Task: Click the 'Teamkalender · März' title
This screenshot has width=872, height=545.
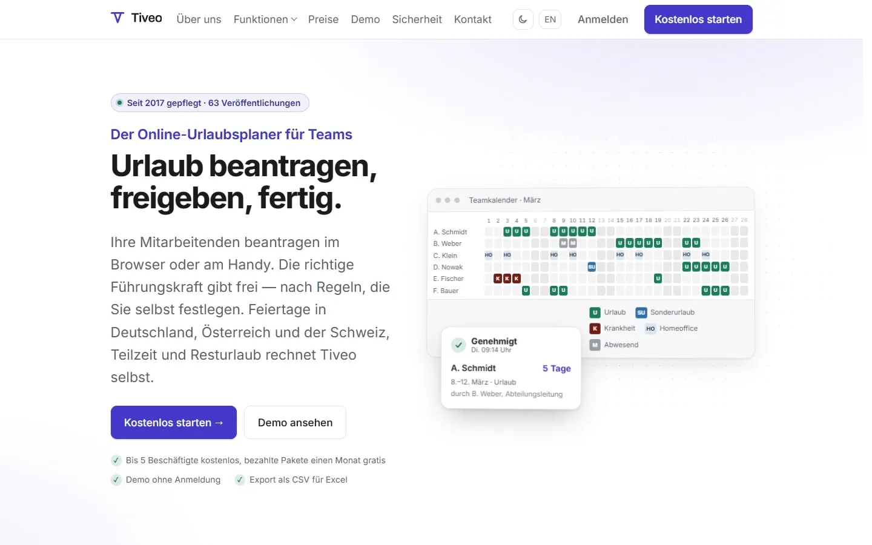Action: (504, 200)
